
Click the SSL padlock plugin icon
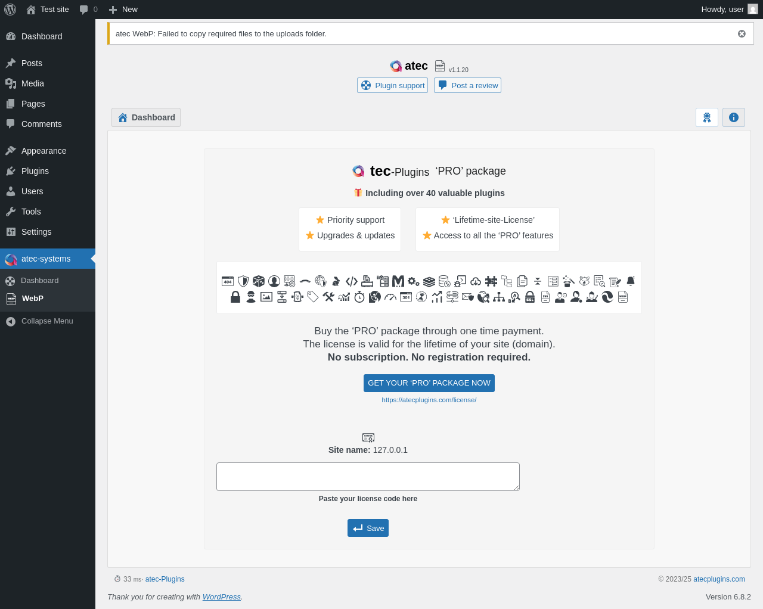530,297
